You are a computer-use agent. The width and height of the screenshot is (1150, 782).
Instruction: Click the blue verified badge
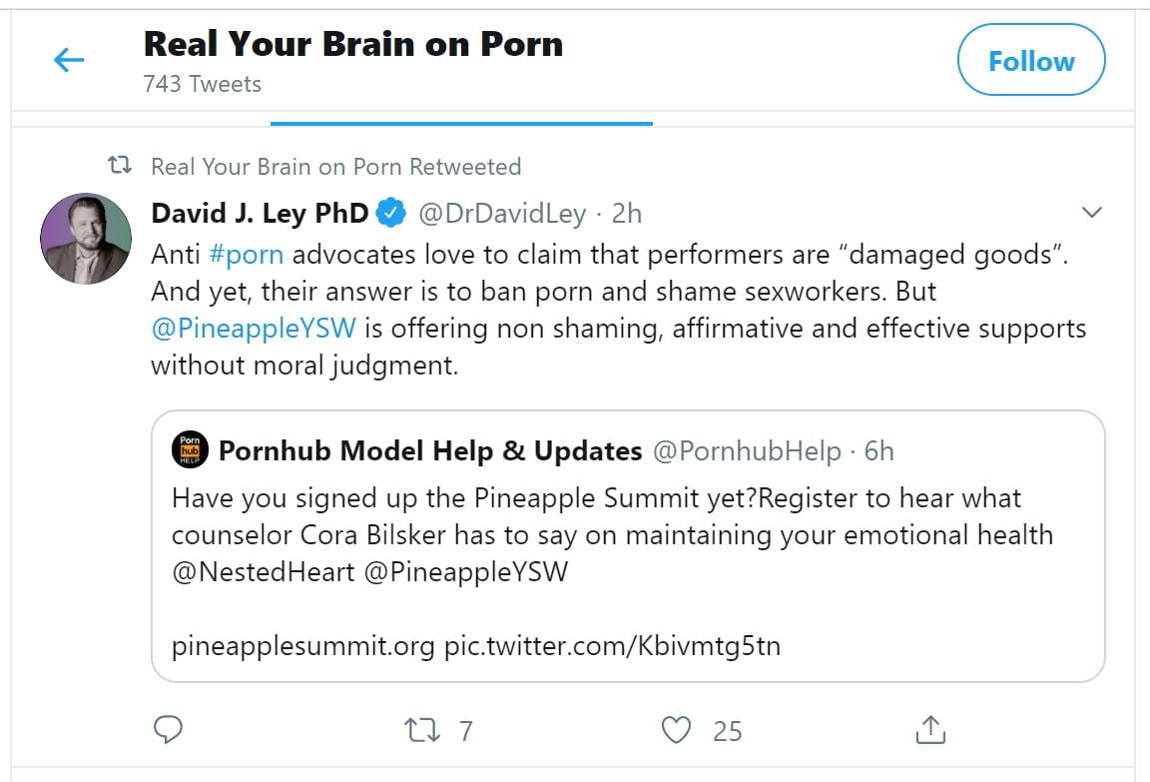tap(392, 213)
